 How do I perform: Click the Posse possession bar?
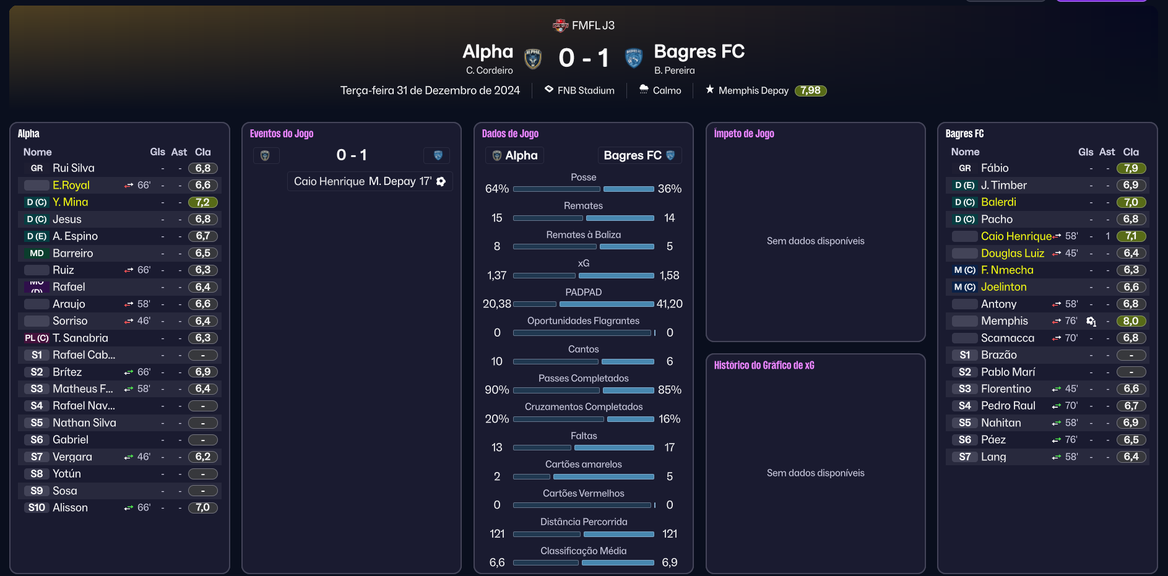(x=583, y=189)
